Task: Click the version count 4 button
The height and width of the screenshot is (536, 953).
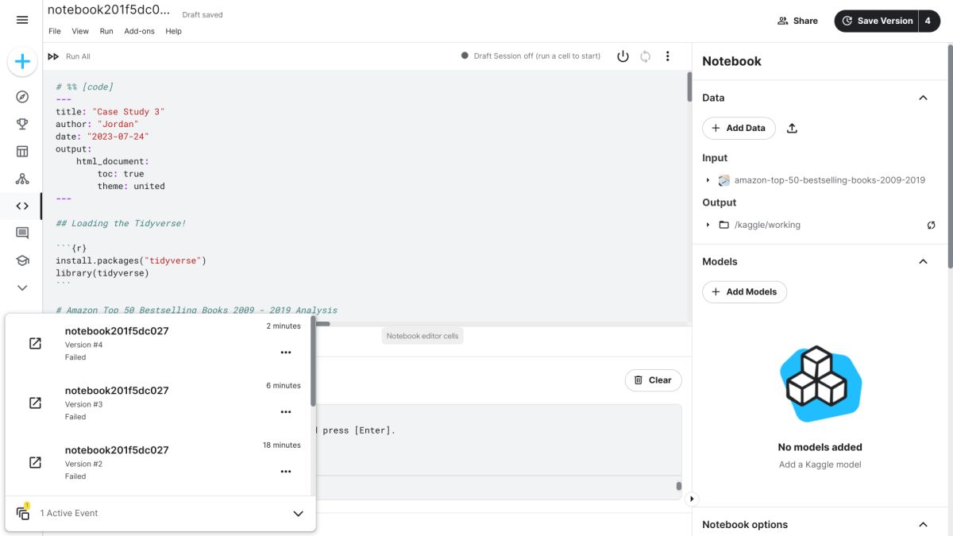Action: [928, 21]
